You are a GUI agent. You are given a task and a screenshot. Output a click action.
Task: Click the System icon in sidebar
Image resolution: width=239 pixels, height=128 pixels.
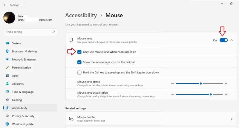[7, 43]
